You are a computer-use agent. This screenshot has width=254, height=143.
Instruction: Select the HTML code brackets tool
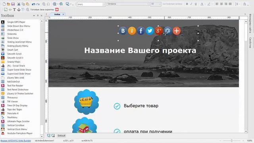(x=10, y=10)
